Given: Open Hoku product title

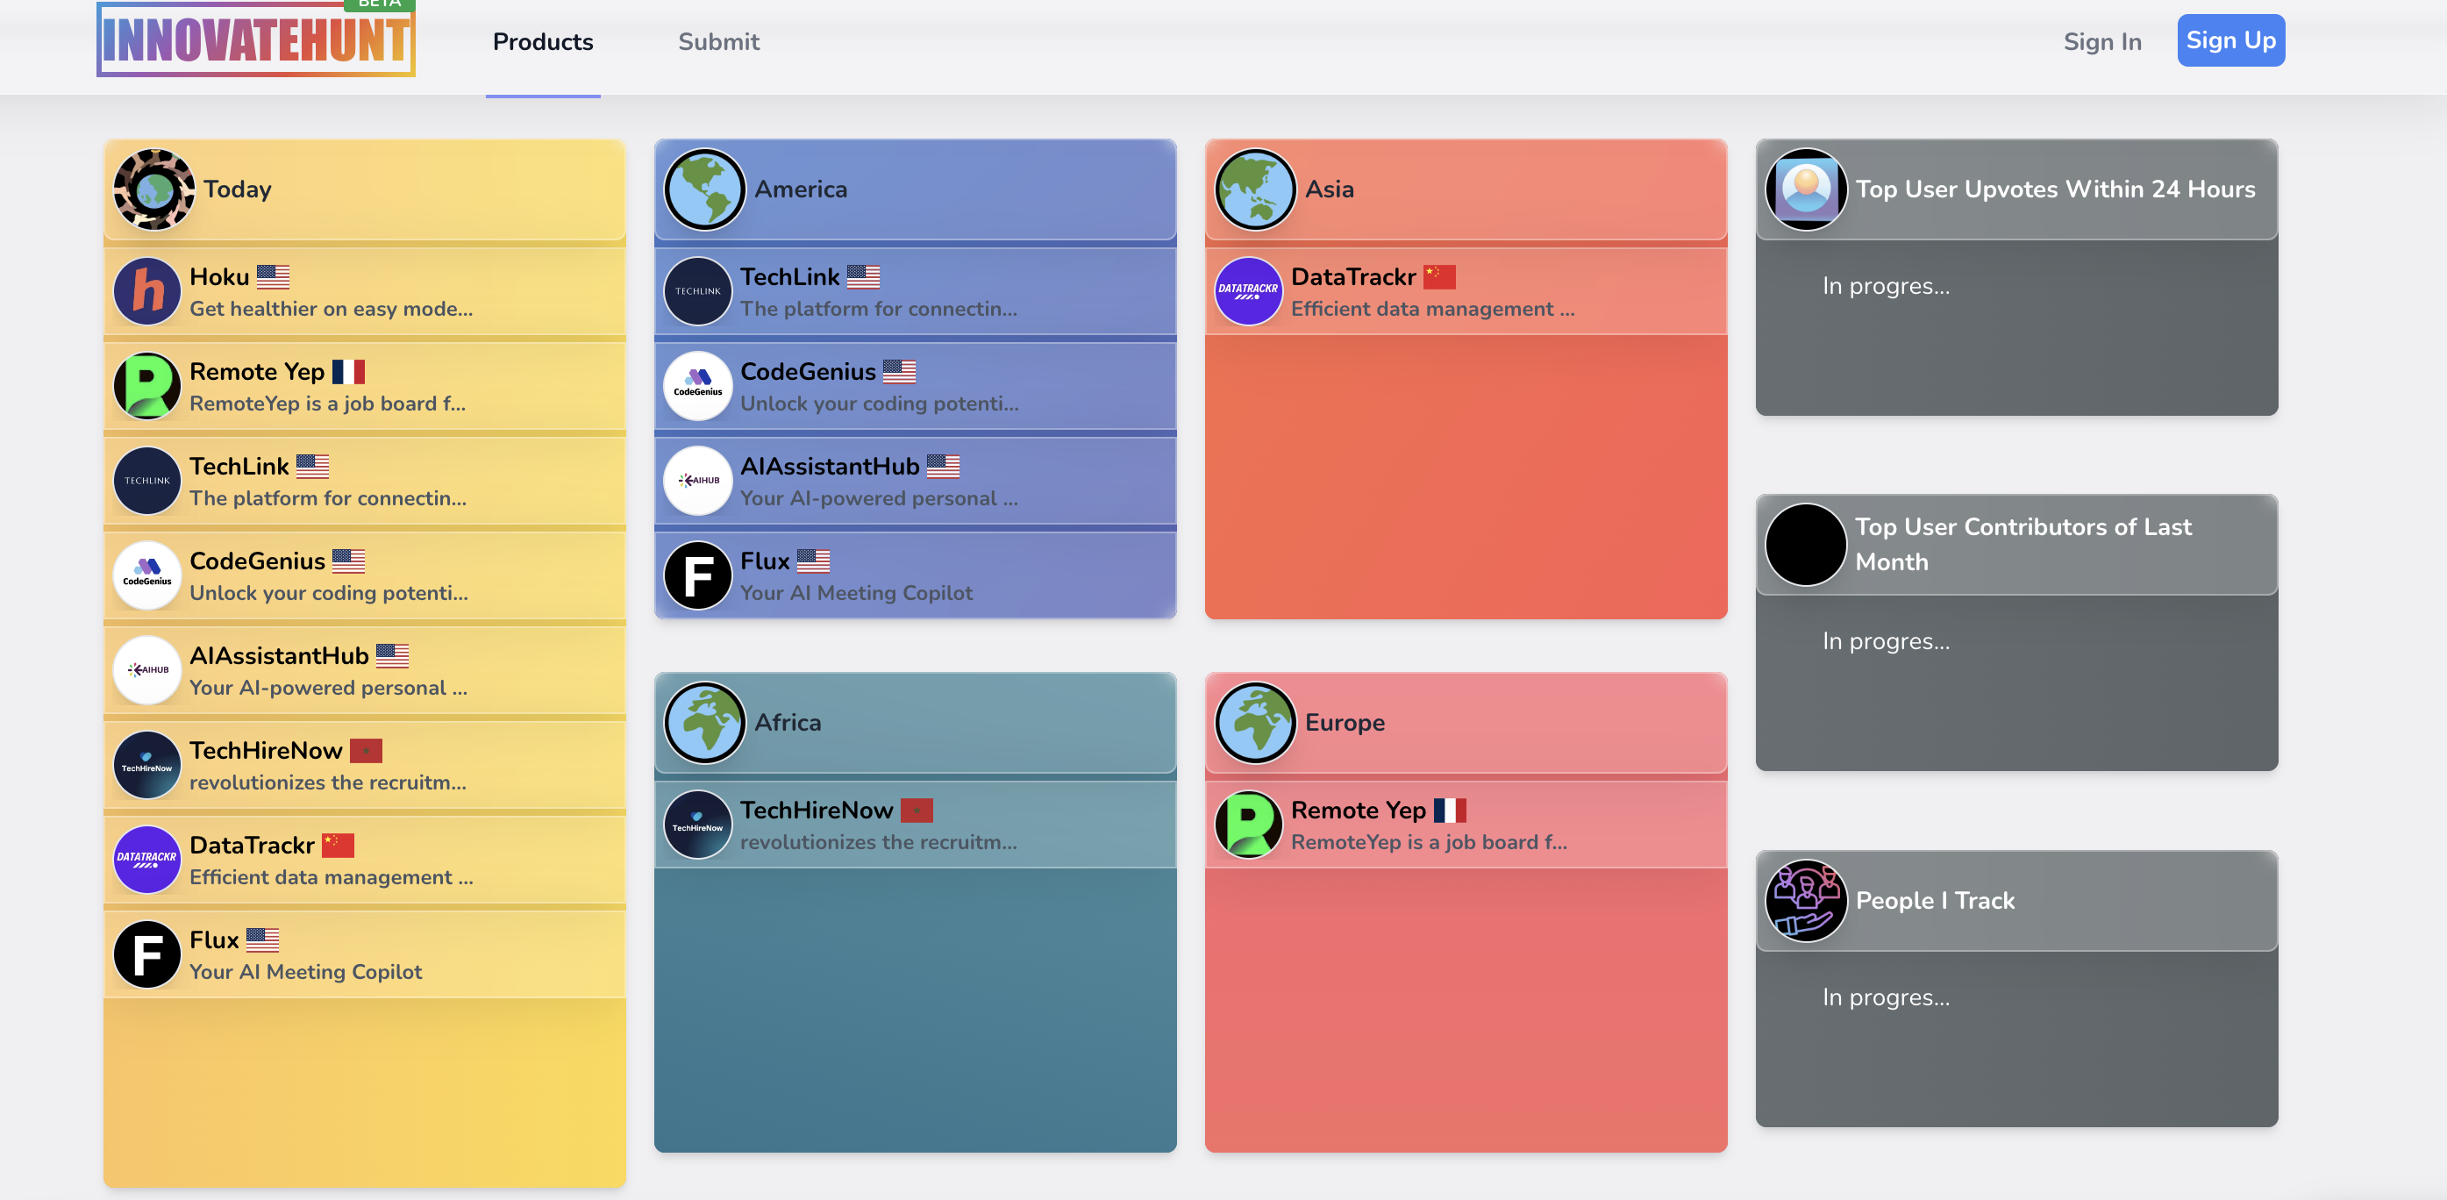Looking at the screenshot, I should [x=219, y=276].
